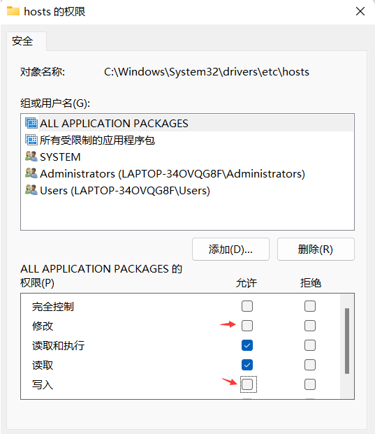Uncheck Allow for 读取

[247, 365]
